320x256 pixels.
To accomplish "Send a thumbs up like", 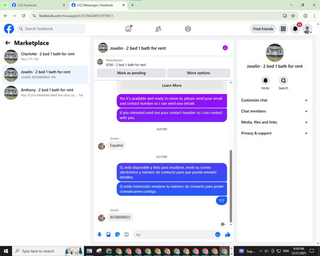I will click(228, 235).
